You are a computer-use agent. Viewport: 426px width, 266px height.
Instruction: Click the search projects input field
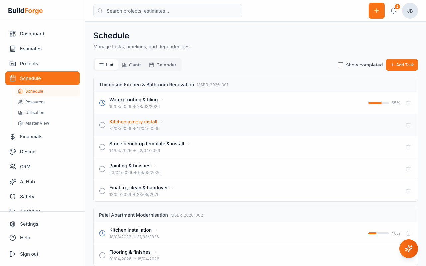[x=167, y=11]
